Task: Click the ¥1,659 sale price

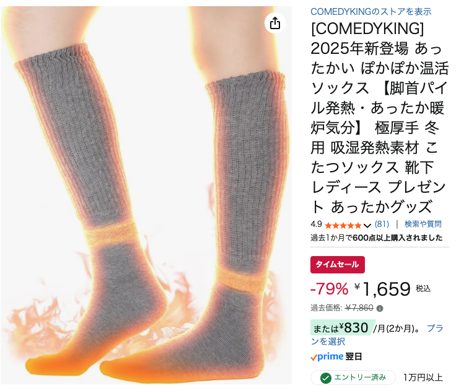Action: click(x=382, y=289)
